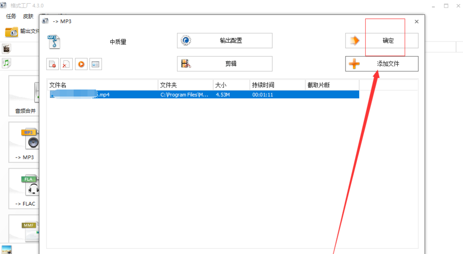Click the 确定 confirm button

[382, 40]
